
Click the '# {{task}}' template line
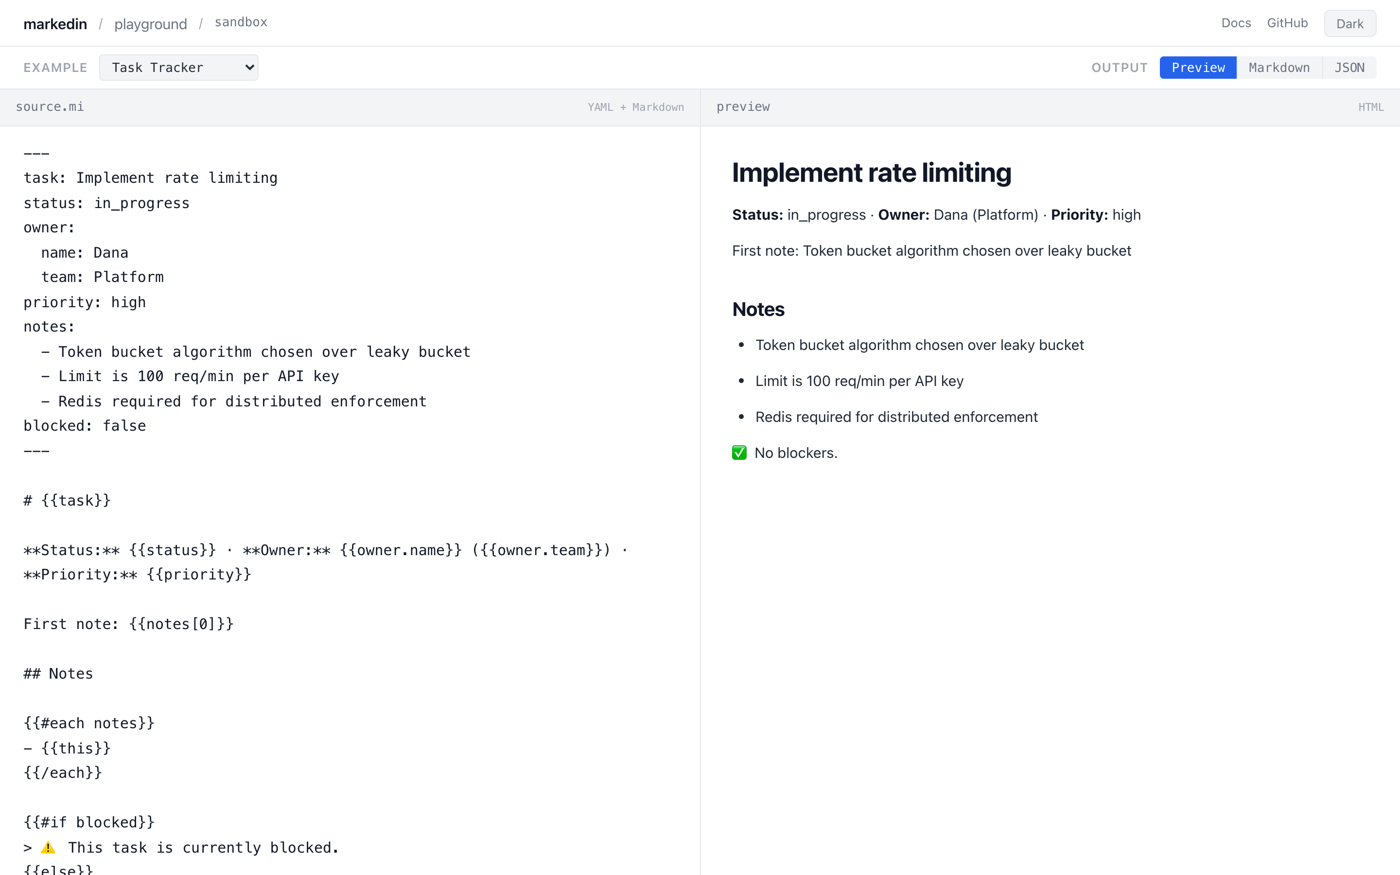[x=67, y=501]
